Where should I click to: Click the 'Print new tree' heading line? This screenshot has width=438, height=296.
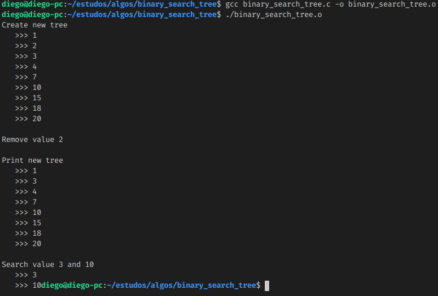point(32,160)
